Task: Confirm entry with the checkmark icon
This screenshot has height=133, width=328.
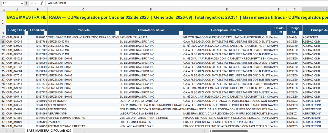Action: pos(37,3)
